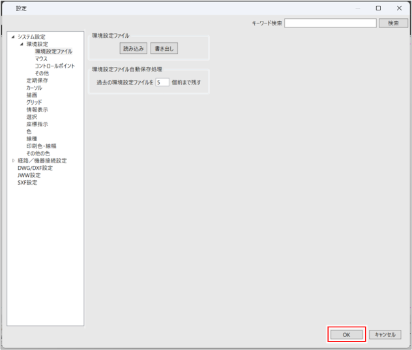Select コントロールポイント in the settings tree
Screen dimensions: 412x350
pos(55,66)
